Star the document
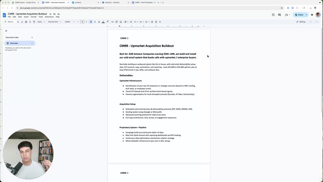This screenshot has height=182, width=323. point(50,14)
